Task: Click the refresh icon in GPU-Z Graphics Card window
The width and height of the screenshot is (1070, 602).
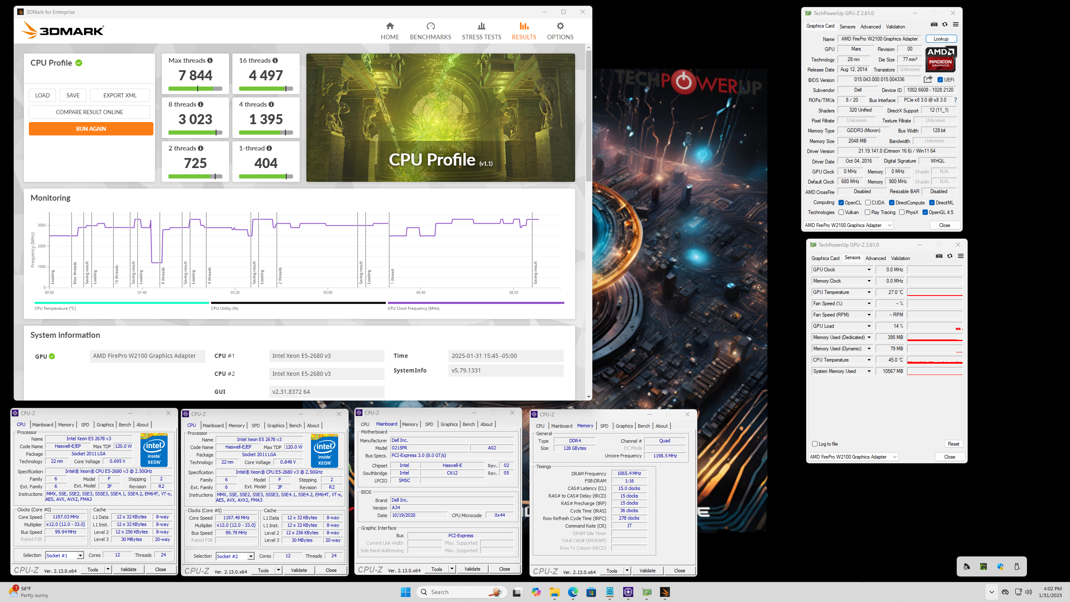Action: [x=945, y=25]
